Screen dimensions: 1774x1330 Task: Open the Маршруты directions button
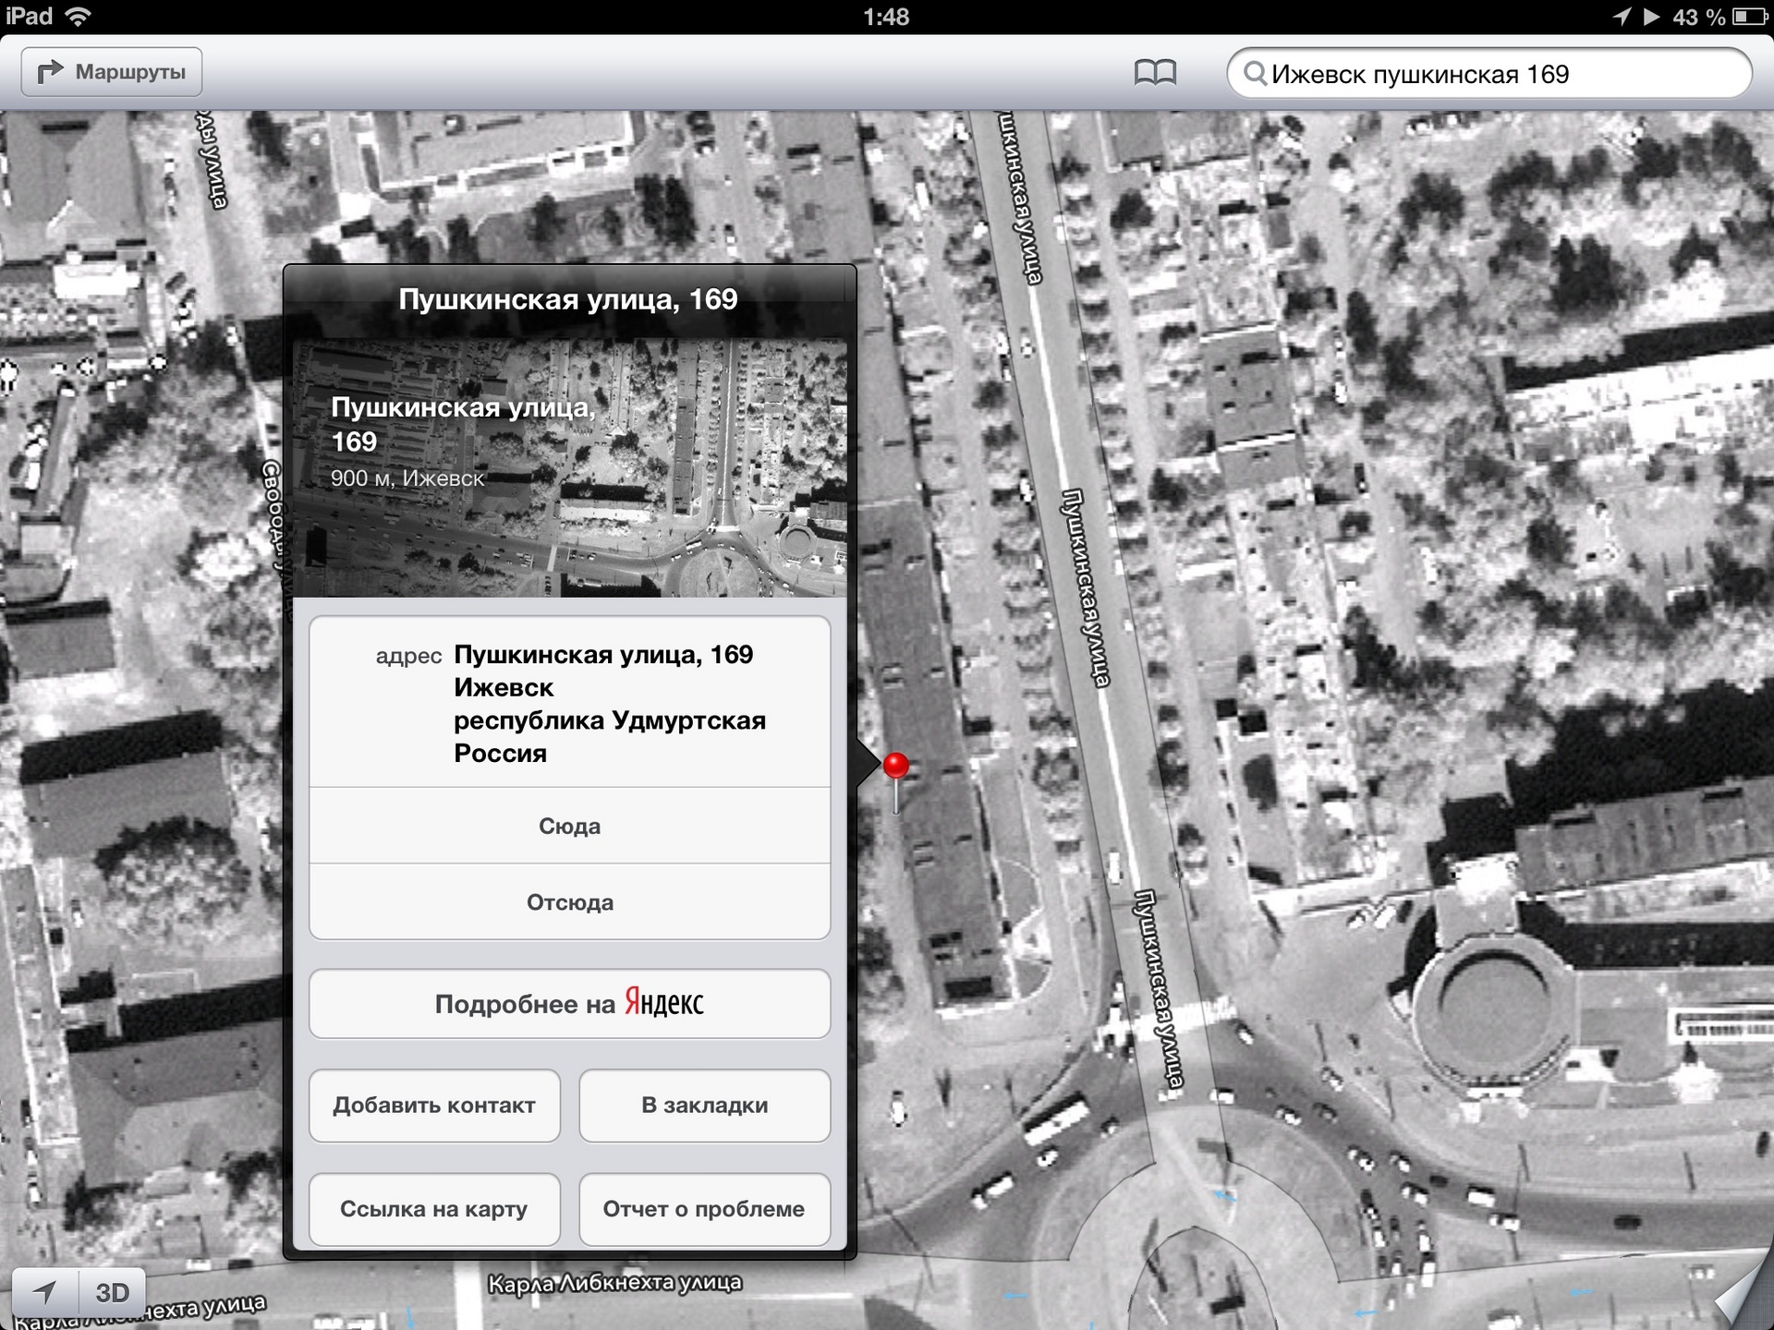click(112, 72)
